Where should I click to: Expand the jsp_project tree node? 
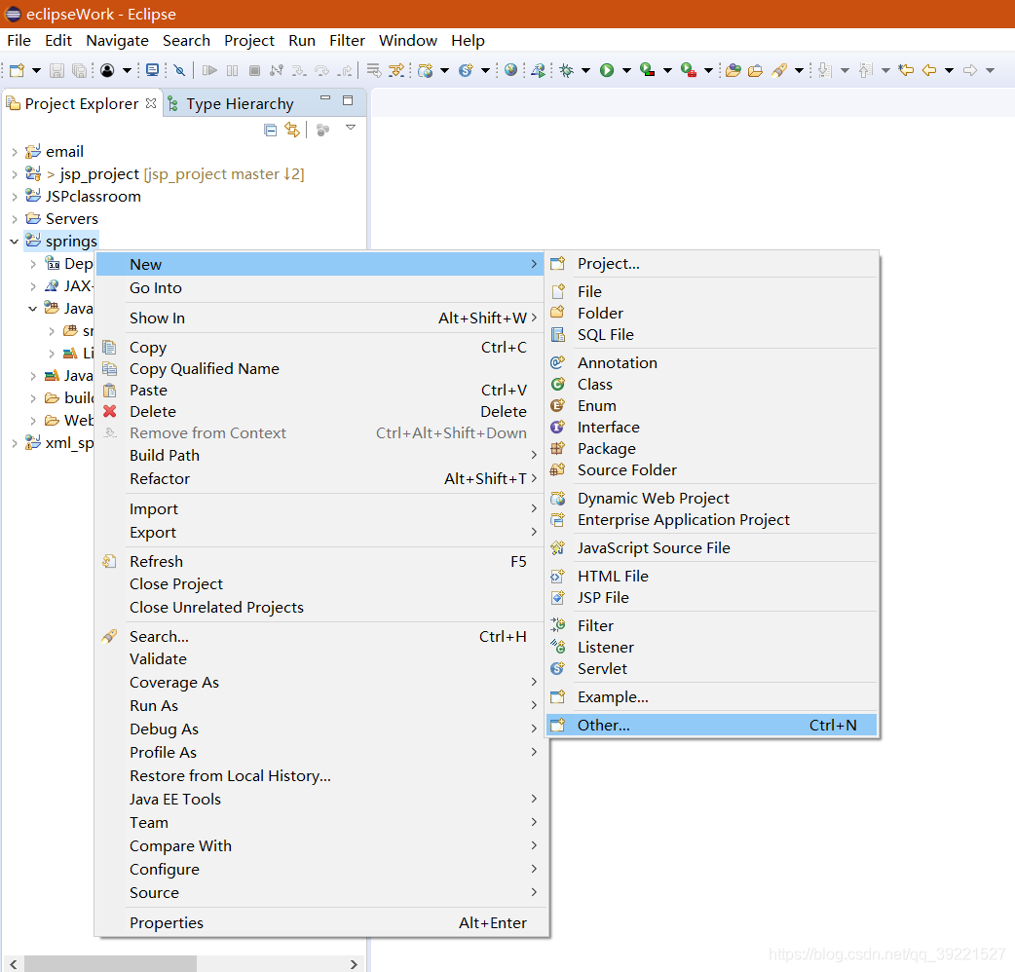(15, 174)
